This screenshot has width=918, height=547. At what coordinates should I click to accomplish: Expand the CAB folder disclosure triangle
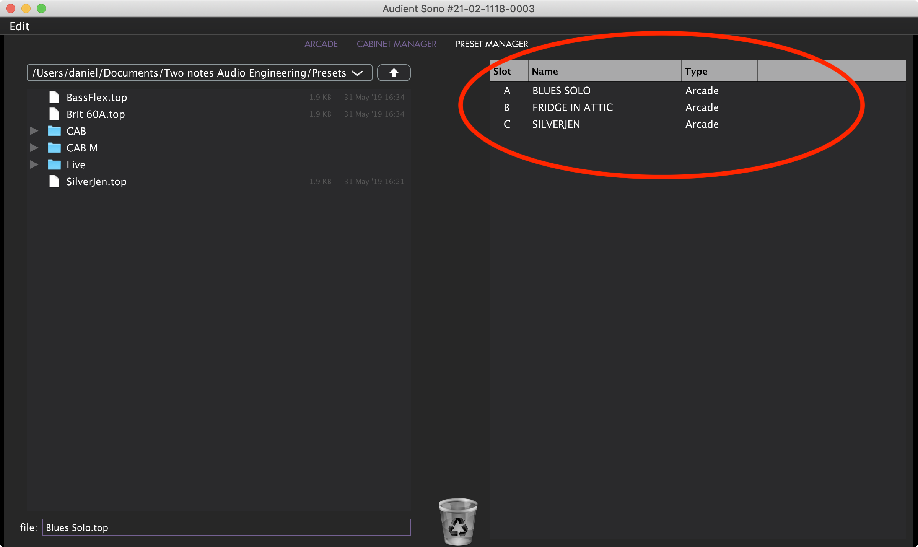click(x=34, y=131)
